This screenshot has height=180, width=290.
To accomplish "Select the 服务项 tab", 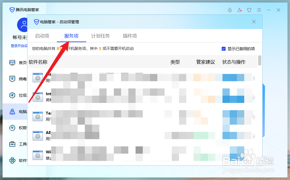I will point(71,36).
